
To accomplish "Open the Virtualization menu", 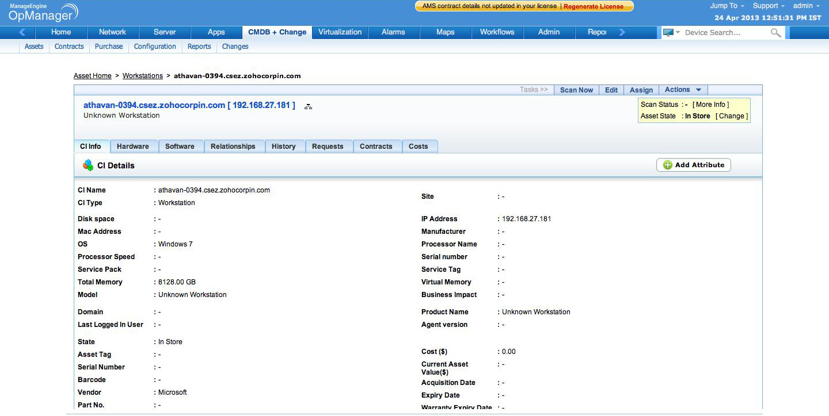I will [x=340, y=32].
